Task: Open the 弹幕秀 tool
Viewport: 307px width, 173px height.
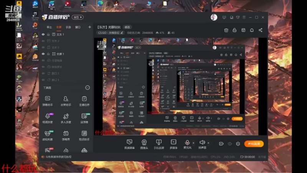Action: click(66, 136)
